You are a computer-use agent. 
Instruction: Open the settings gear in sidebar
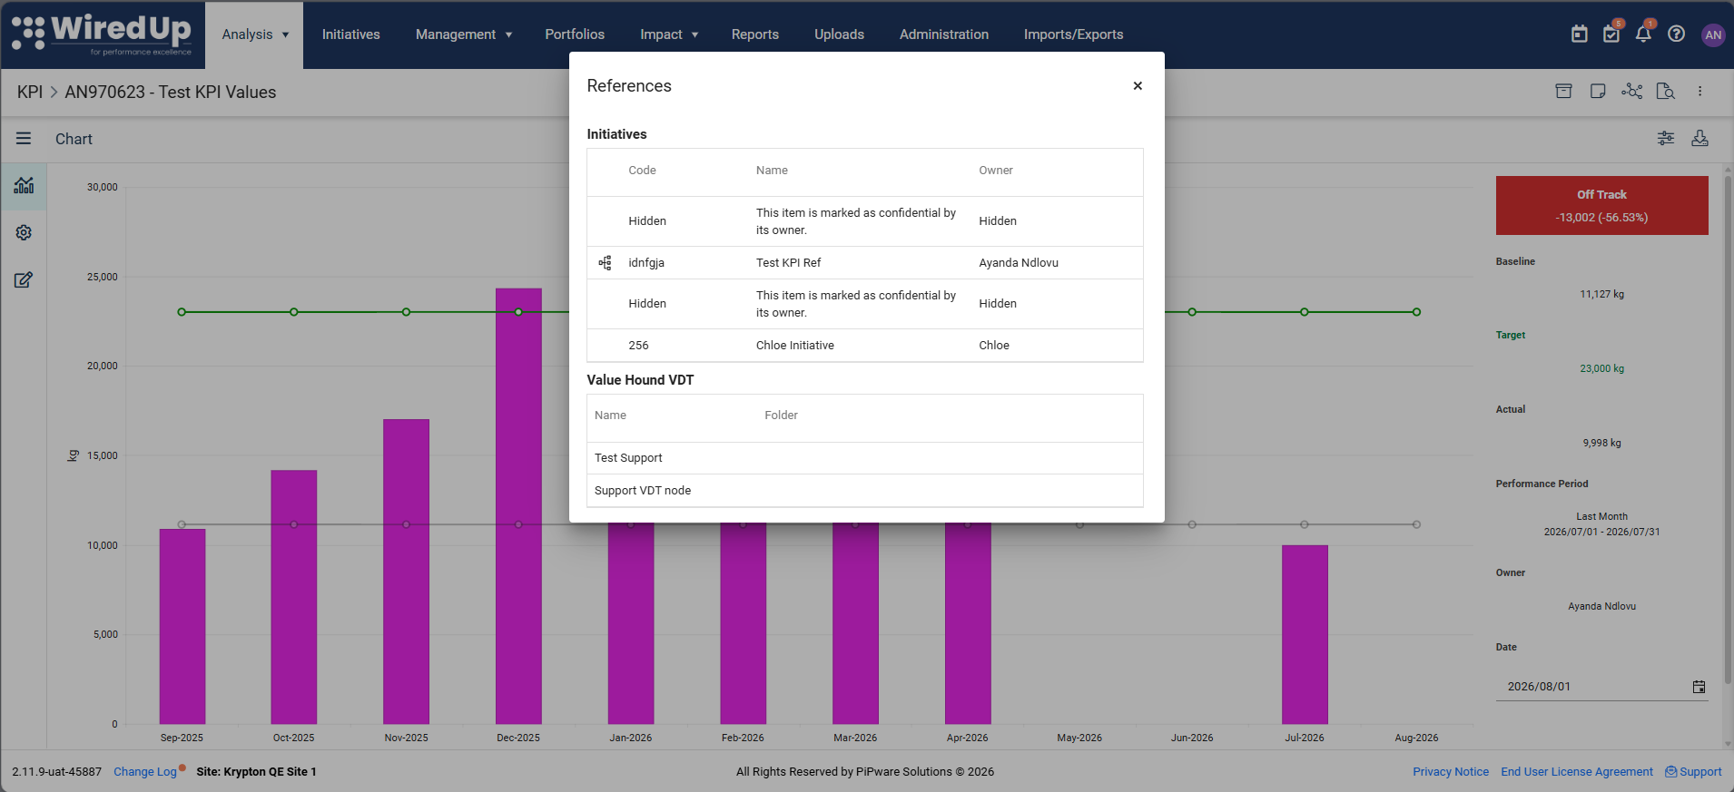(24, 233)
